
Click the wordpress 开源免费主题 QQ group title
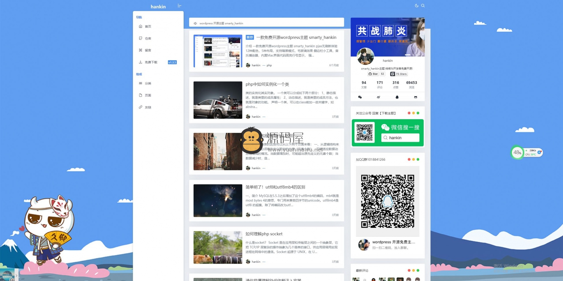(394, 242)
